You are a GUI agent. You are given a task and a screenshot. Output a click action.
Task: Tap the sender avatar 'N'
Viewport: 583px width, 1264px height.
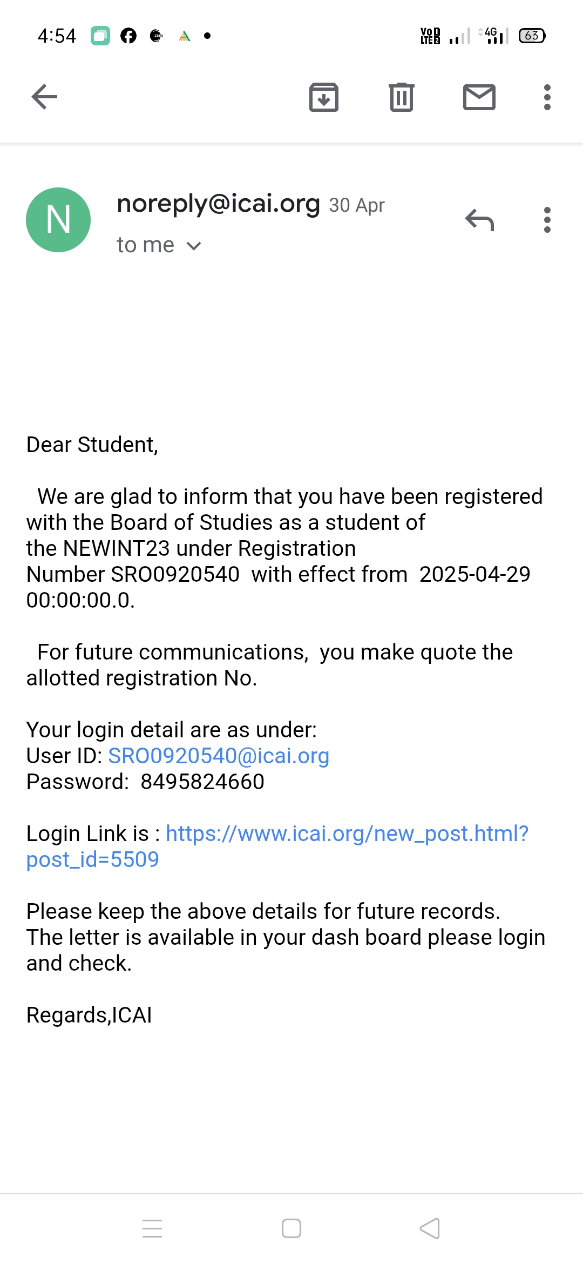coord(58,220)
